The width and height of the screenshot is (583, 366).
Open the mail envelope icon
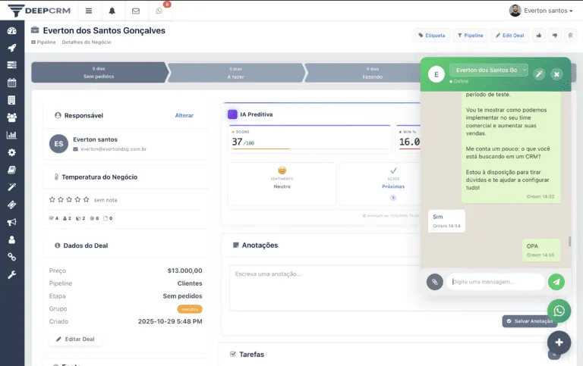tap(136, 11)
